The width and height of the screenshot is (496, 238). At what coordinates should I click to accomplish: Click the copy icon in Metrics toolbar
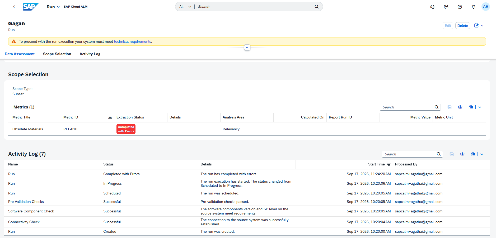click(x=450, y=107)
